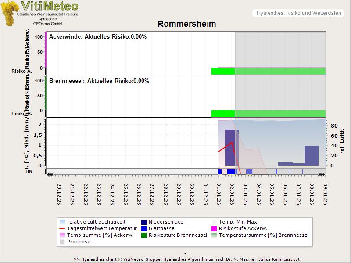Click the 01.01.26 date label on axis
Image resolution: width=351 pixels, height=263 pixels.
(218, 194)
